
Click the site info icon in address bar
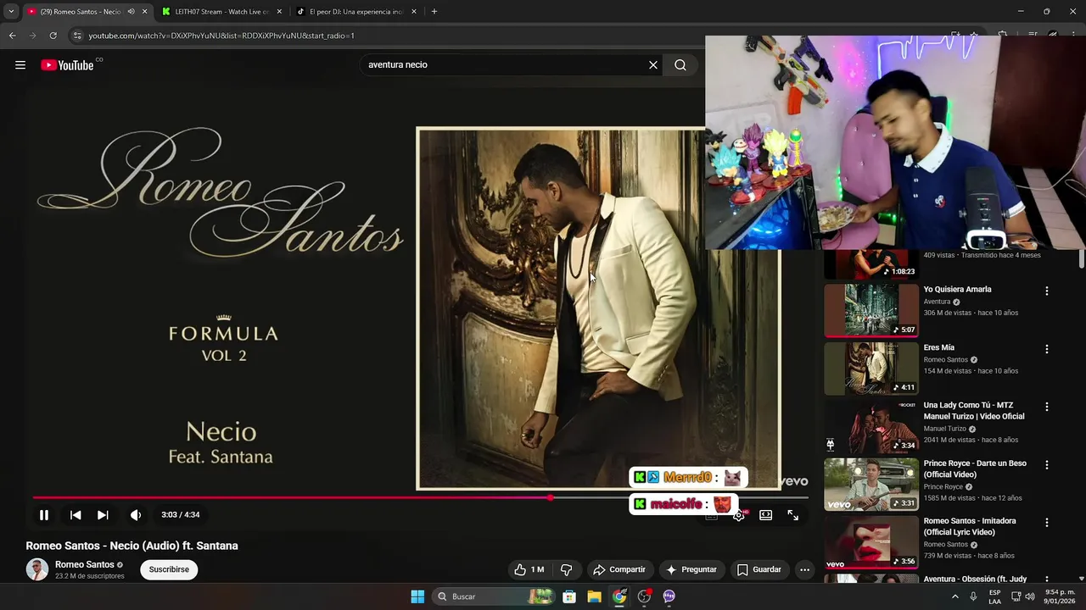tap(77, 36)
